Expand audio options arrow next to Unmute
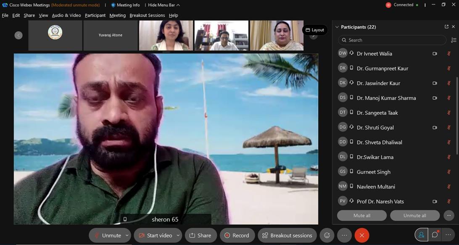Screen dimensions: 459x245 (x=127, y=235)
